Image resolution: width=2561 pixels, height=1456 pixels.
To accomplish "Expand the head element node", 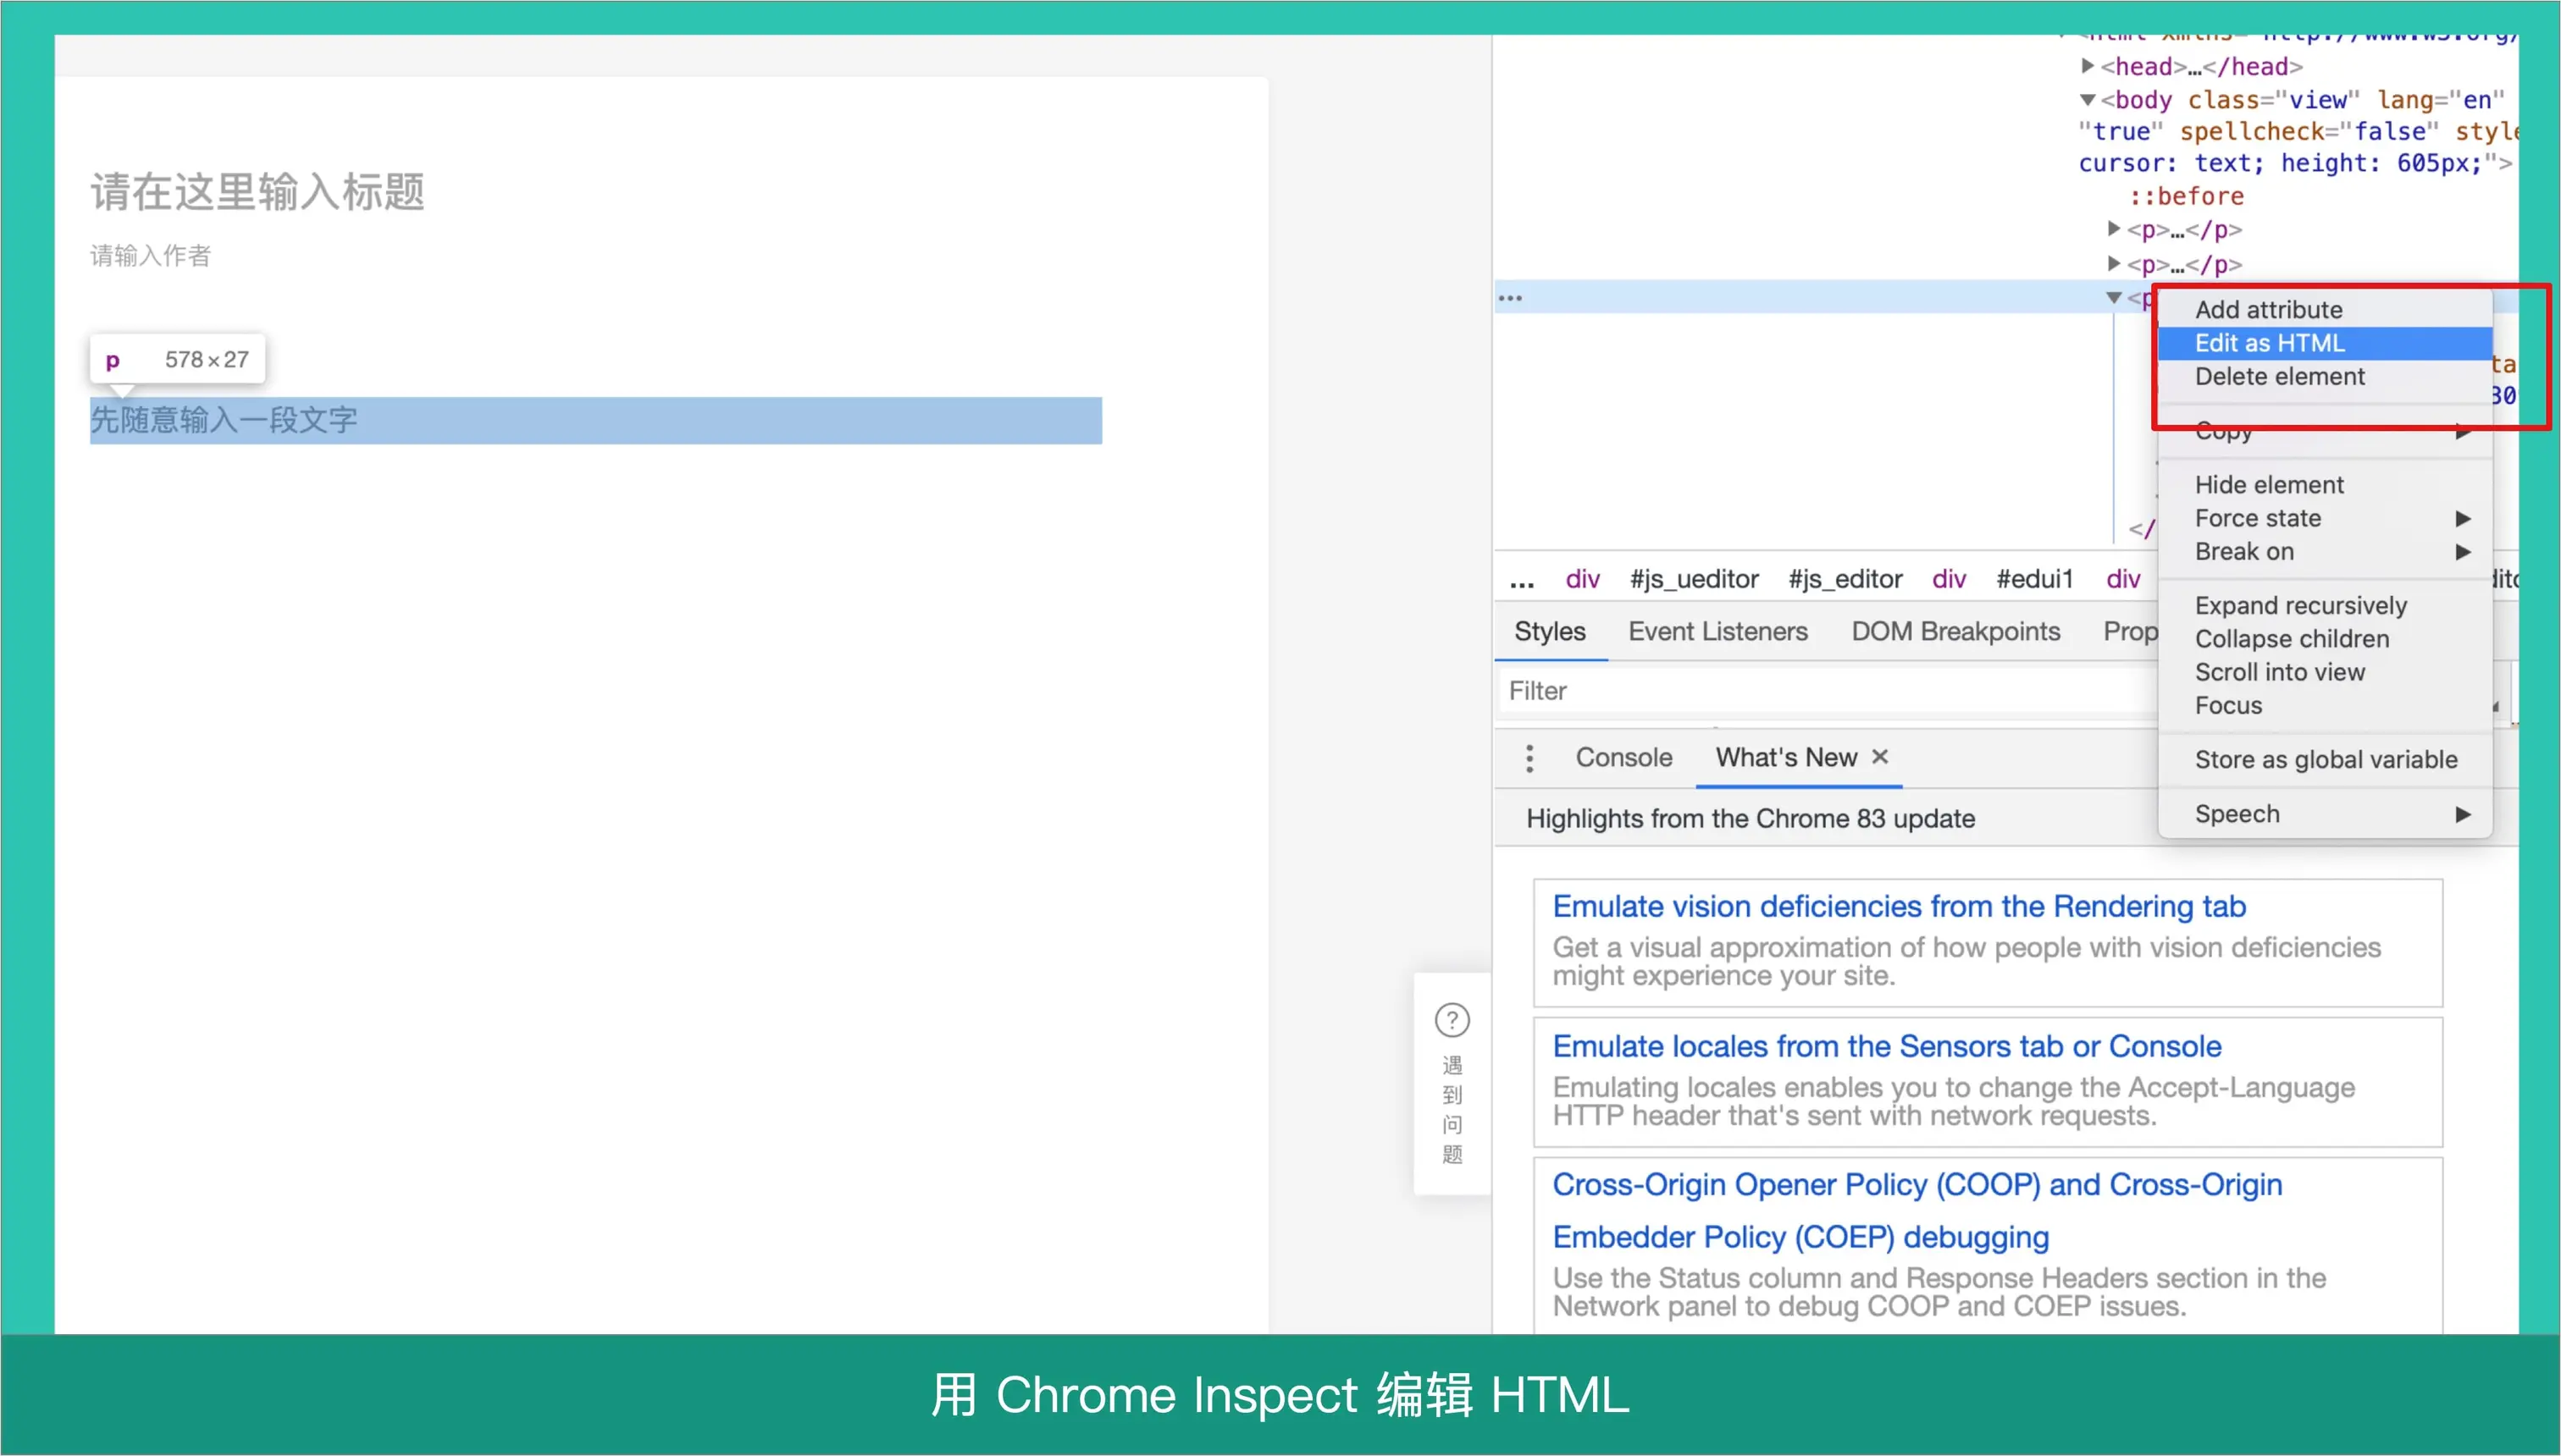I will (x=2087, y=66).
